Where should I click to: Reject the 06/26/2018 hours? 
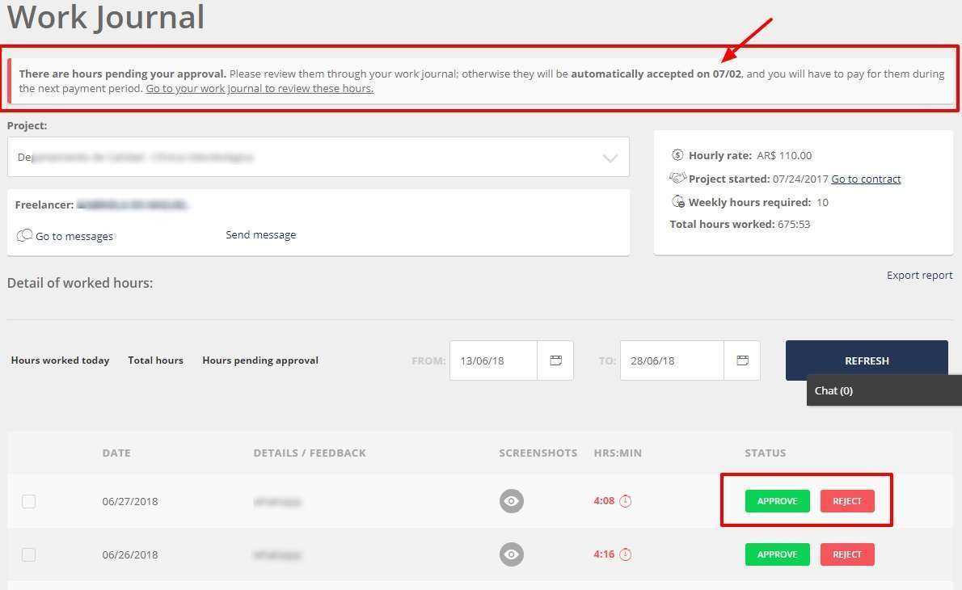pos(847,554)
